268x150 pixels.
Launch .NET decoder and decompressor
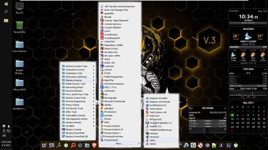point(120,7)
